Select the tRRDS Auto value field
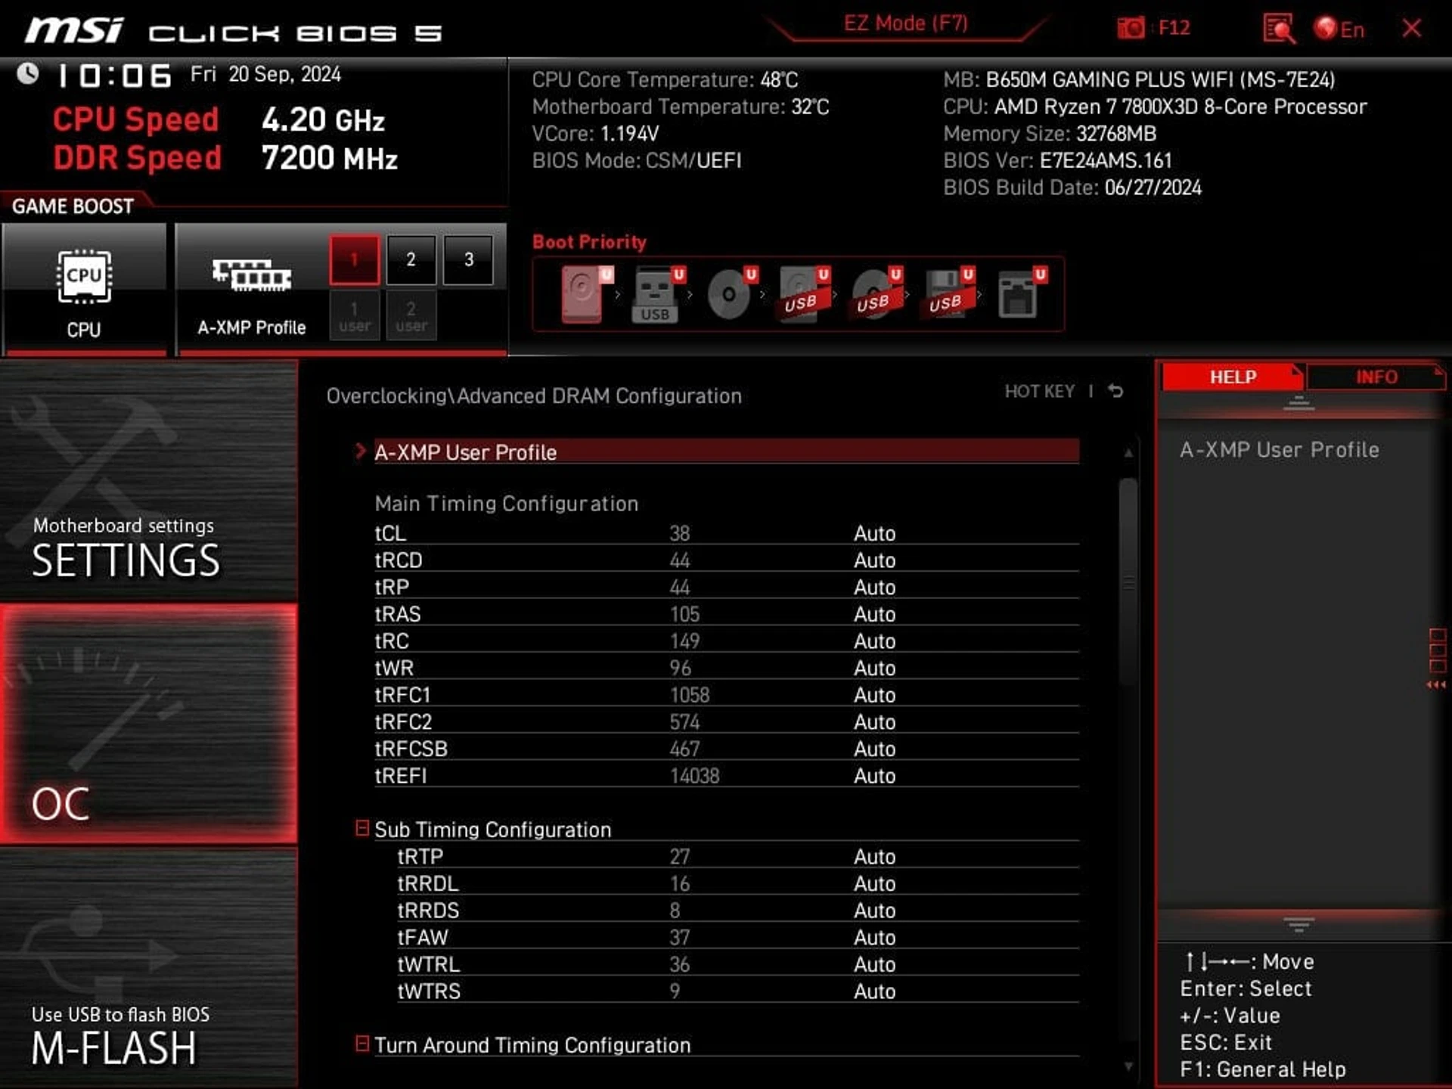The height and width of the screenshot is (1089, 1452). [874, 911]
